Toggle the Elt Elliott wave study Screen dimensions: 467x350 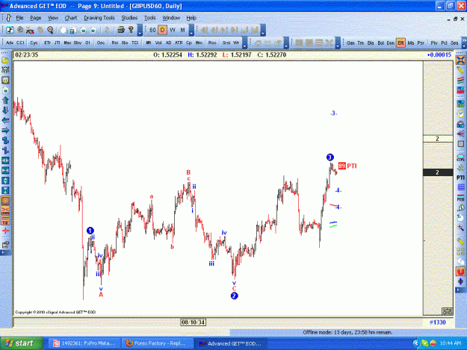[x=400, y=43]
